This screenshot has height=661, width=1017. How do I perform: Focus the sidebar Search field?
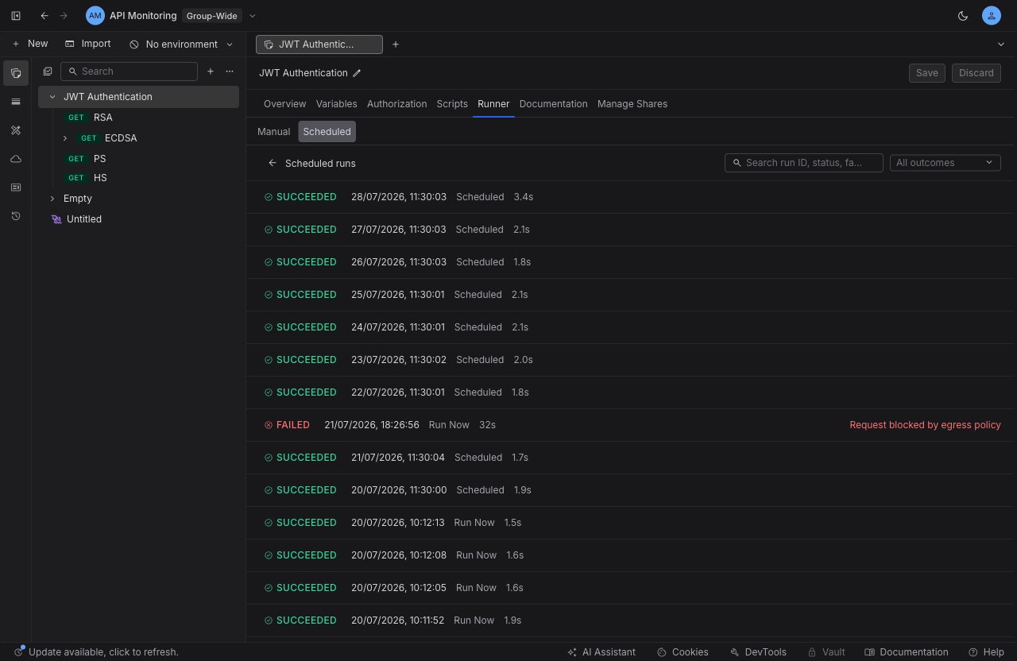(x=129, y=72)
